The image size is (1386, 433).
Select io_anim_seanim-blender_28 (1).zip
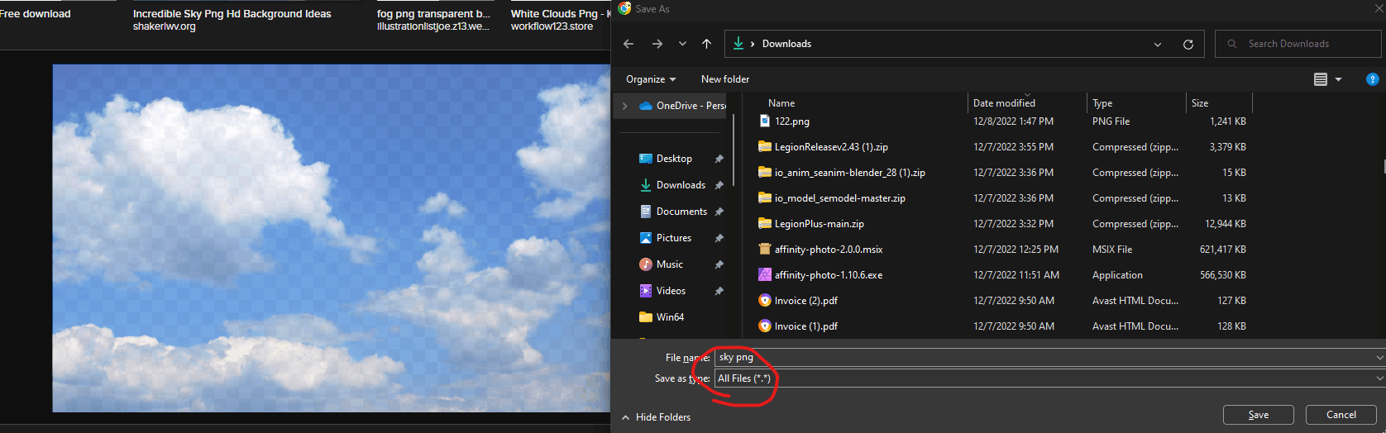pos(849,173)
